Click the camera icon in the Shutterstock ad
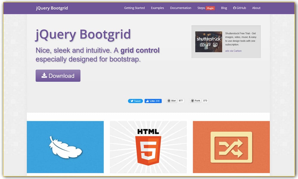The image size is (298, 179). pos(202,45)
